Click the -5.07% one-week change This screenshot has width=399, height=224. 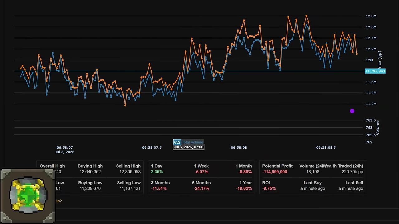[x=201, y=172]
